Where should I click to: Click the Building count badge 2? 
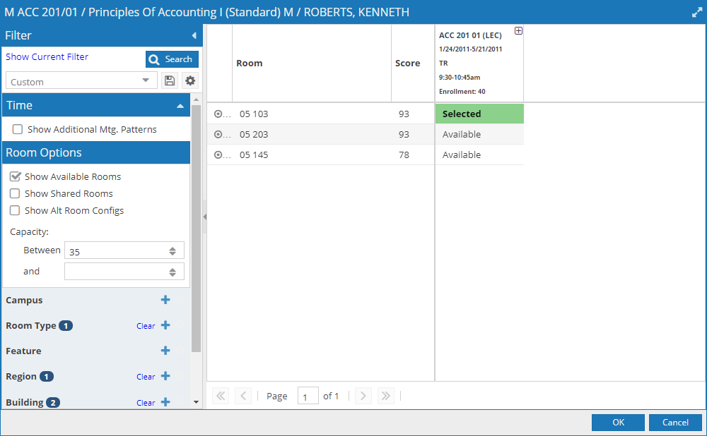pyautogui.click(x=53, y=403)
